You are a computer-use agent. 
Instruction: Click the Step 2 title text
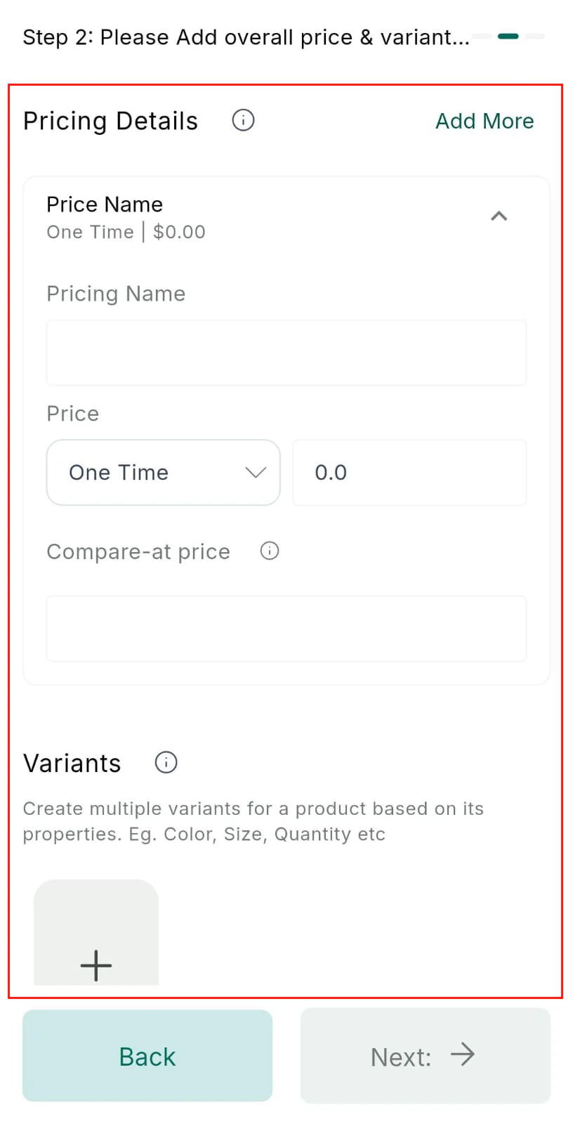click(x=246, y=37)
